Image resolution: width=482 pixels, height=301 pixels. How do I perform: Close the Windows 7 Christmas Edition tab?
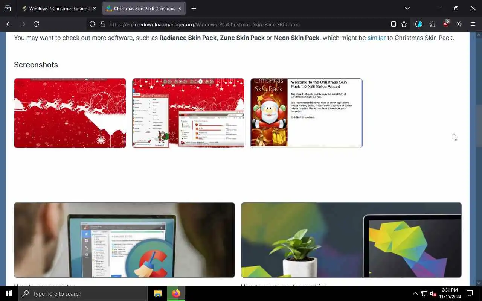(95, 8)
